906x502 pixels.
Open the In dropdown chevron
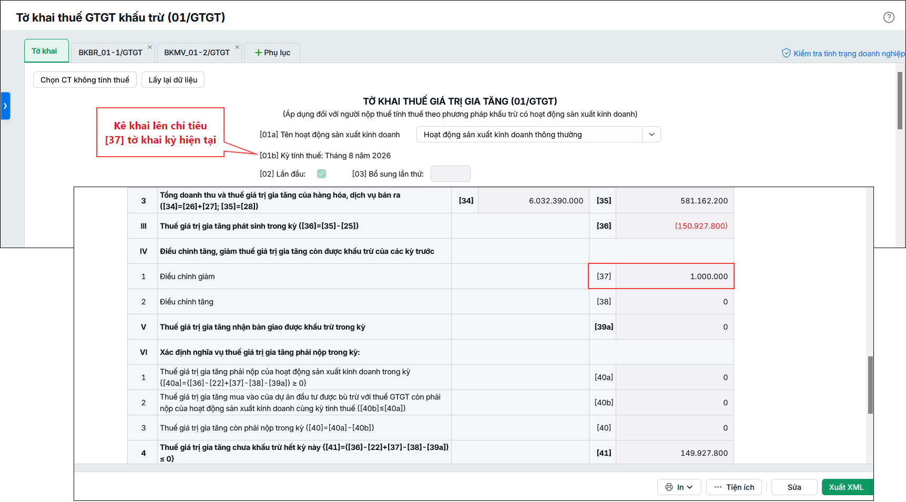click(690, 487)
